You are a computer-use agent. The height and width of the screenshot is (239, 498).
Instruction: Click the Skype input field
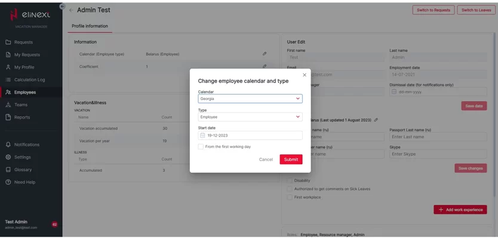[x=438, y=154]
